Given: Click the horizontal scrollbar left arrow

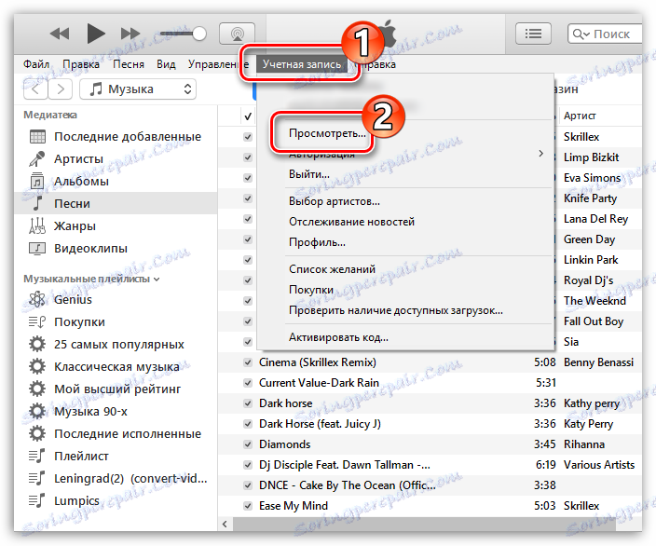Looking at the screenshot, I should pos(225,524).
